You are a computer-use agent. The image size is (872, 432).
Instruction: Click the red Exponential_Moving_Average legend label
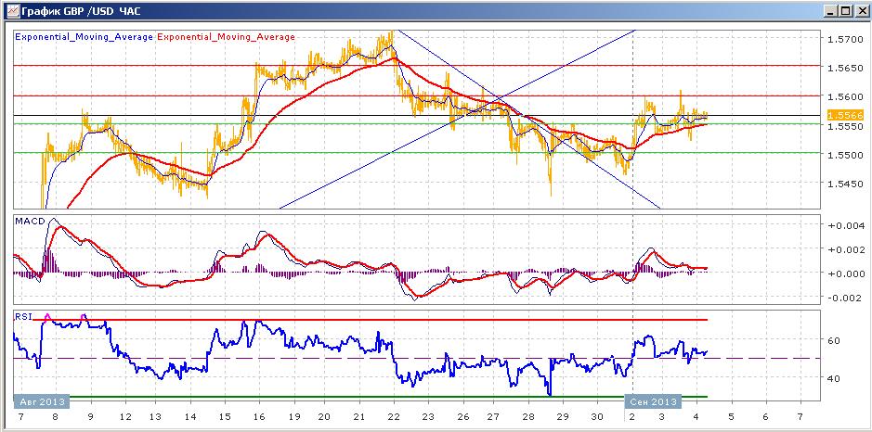(x=226, y=37)
